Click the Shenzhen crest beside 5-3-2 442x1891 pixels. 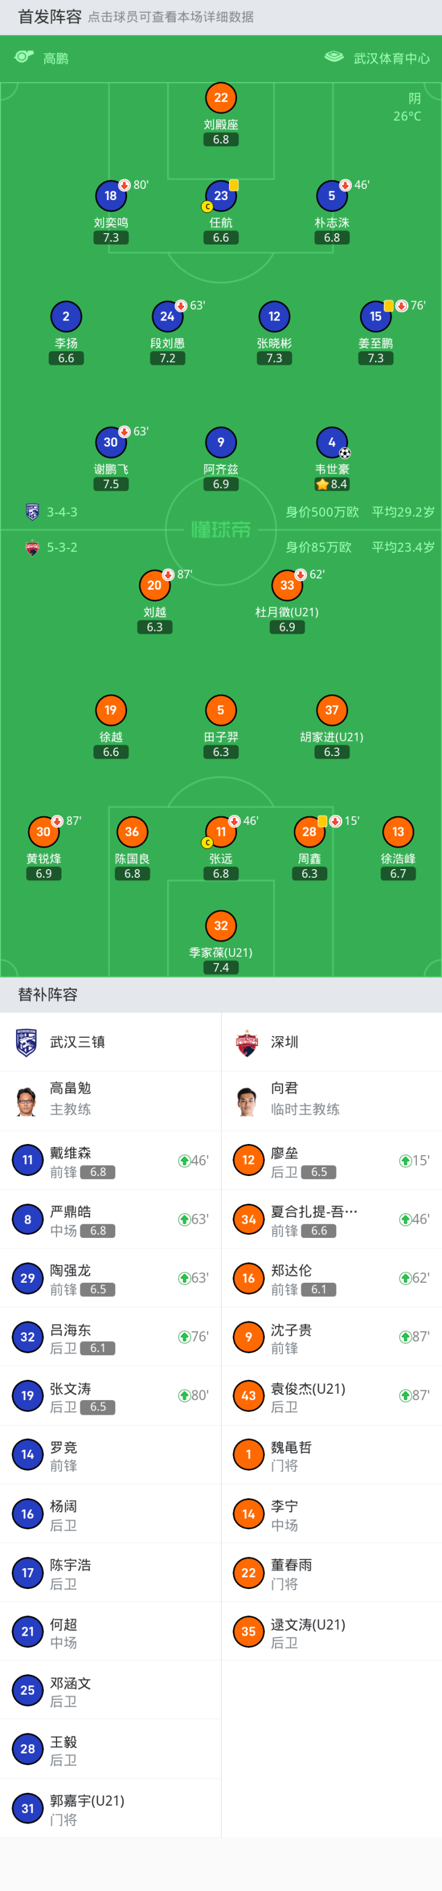[x=33, y=547]
